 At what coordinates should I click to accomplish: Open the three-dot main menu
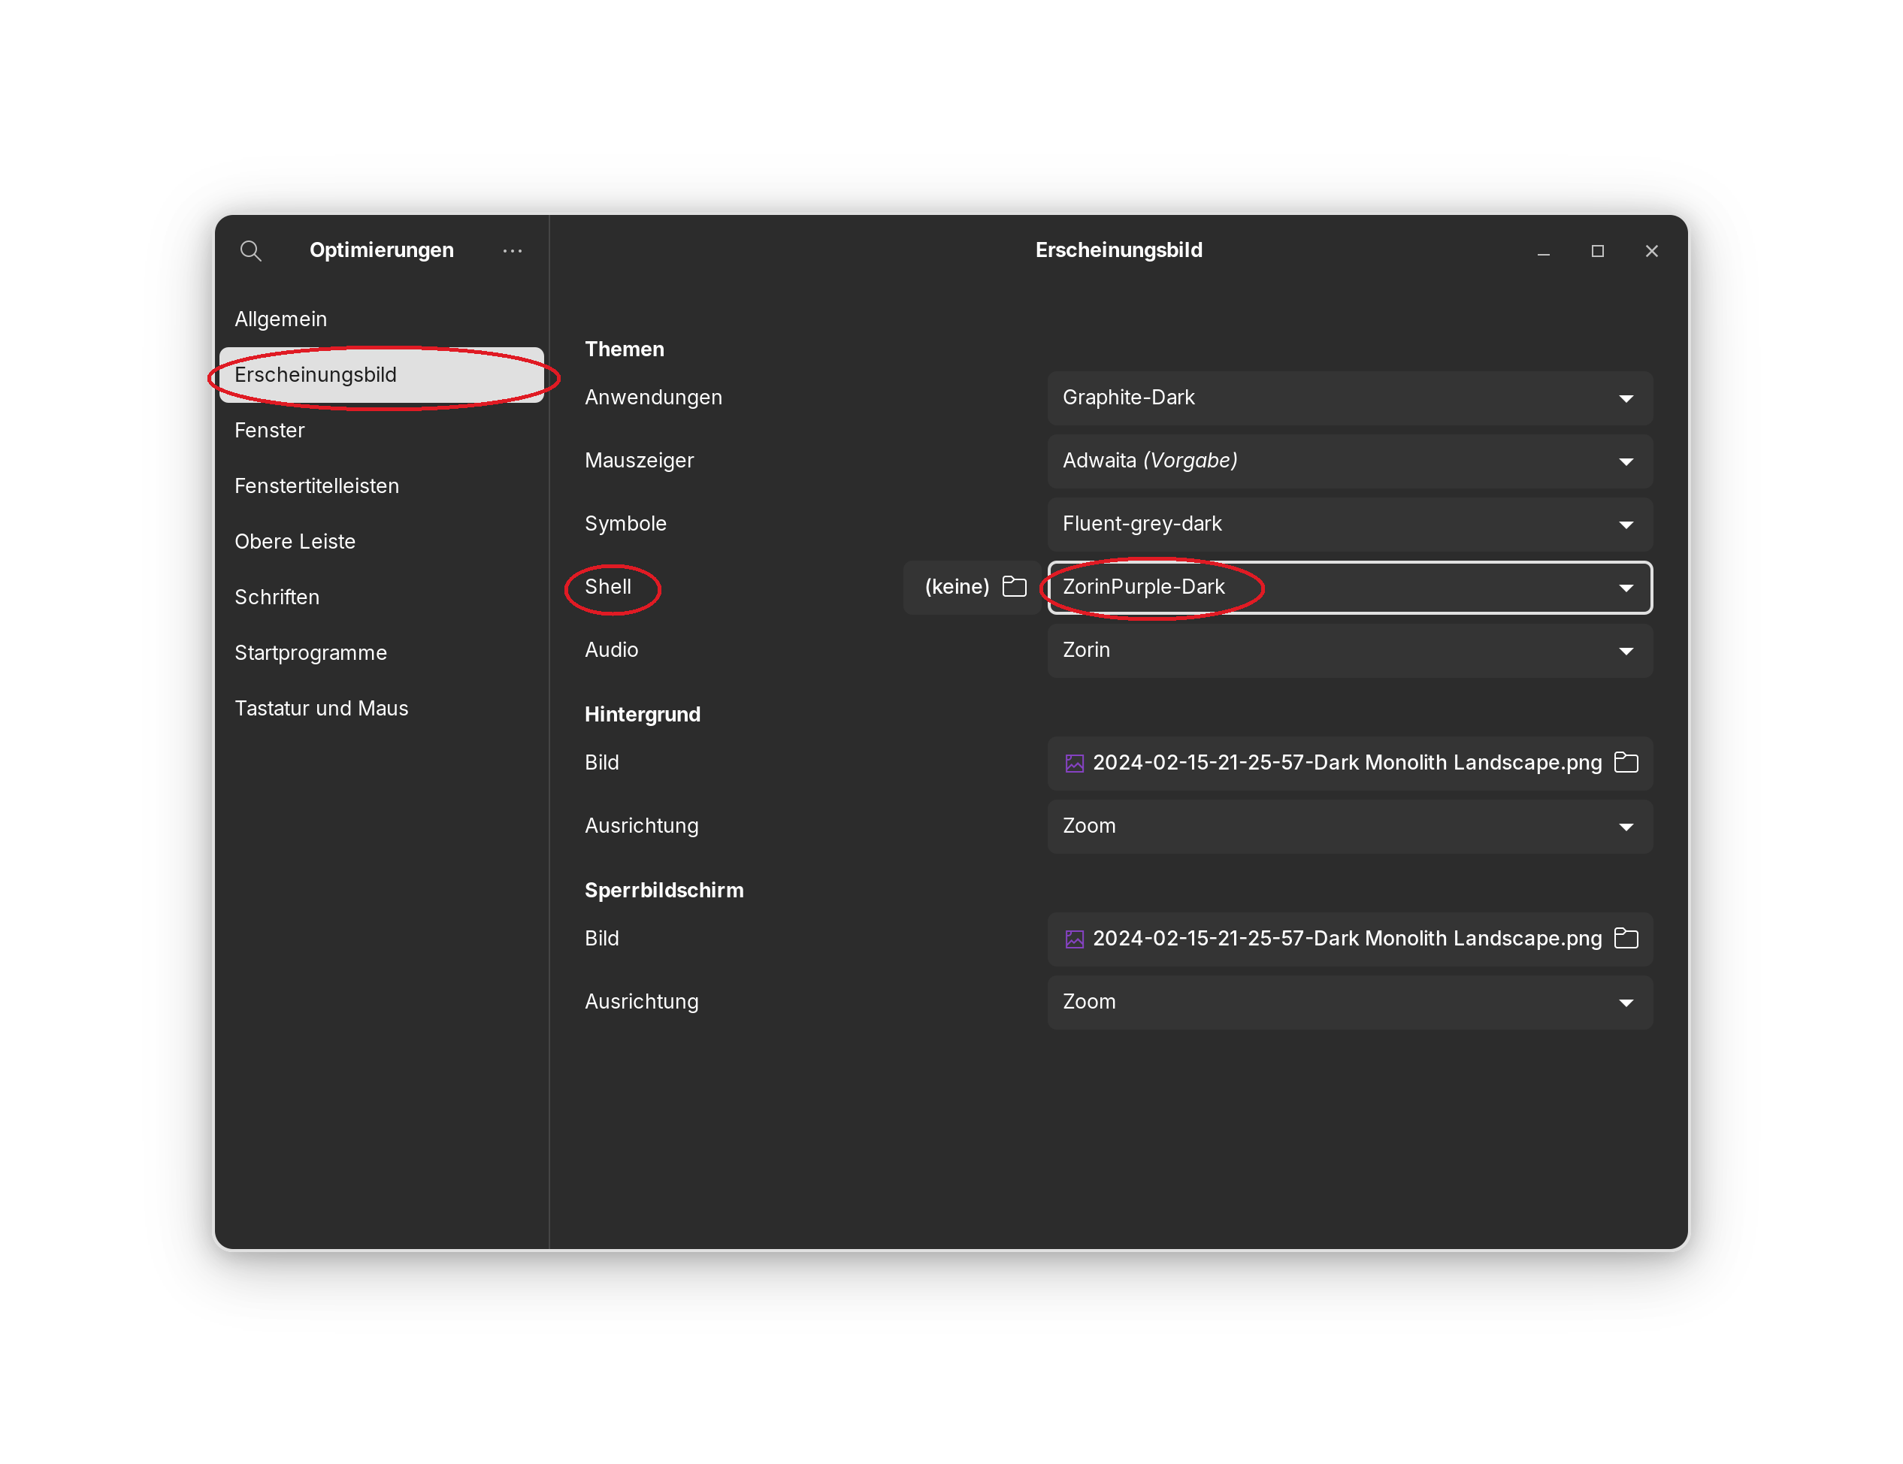point(513,251)
